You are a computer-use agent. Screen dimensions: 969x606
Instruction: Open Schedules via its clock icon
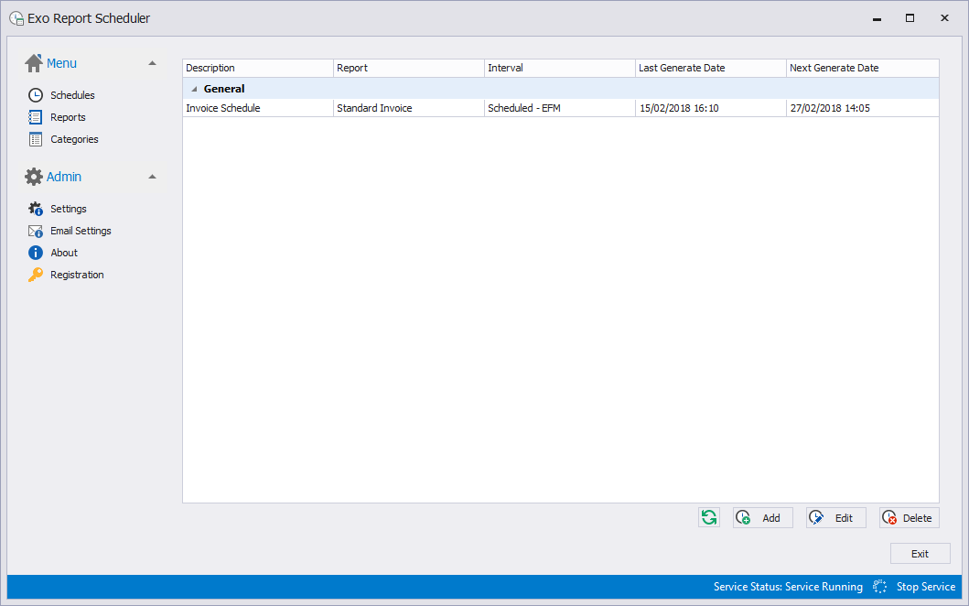click(36, 95)
